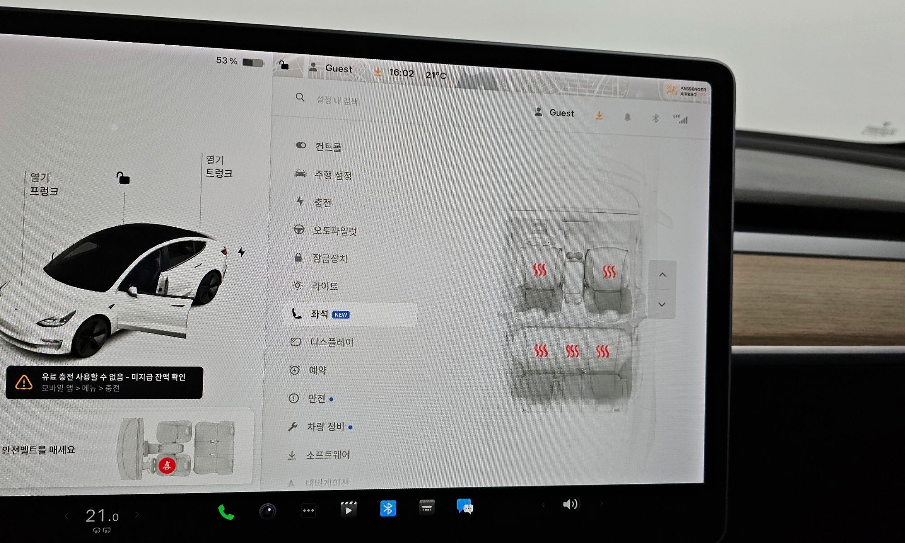Raise the volume with the right arrow

601,503
